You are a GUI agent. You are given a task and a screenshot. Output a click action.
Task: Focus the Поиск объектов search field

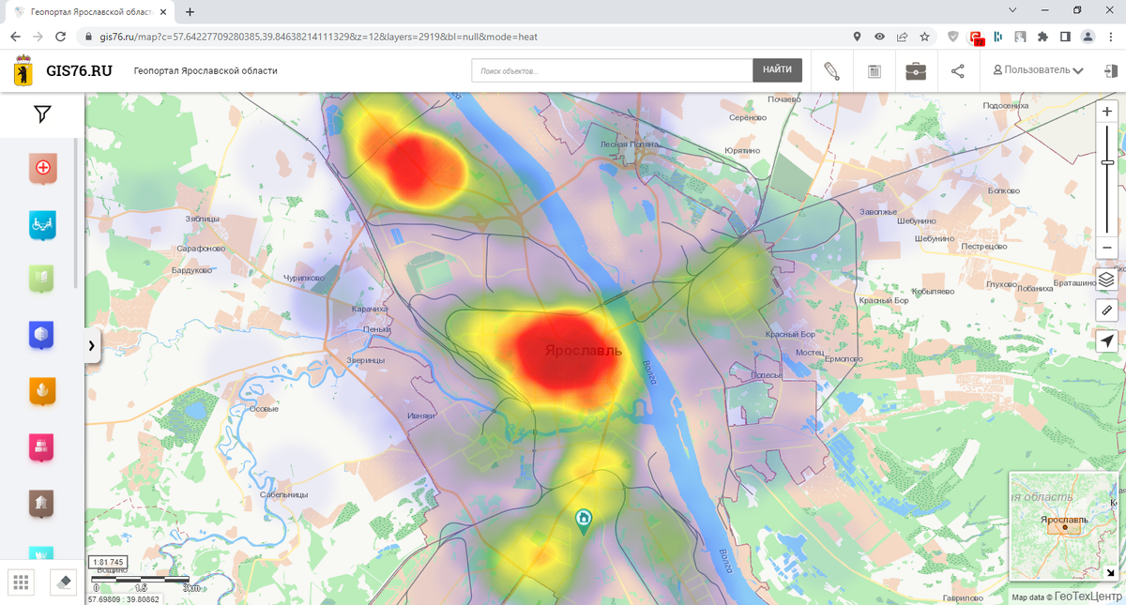[613, 70]
